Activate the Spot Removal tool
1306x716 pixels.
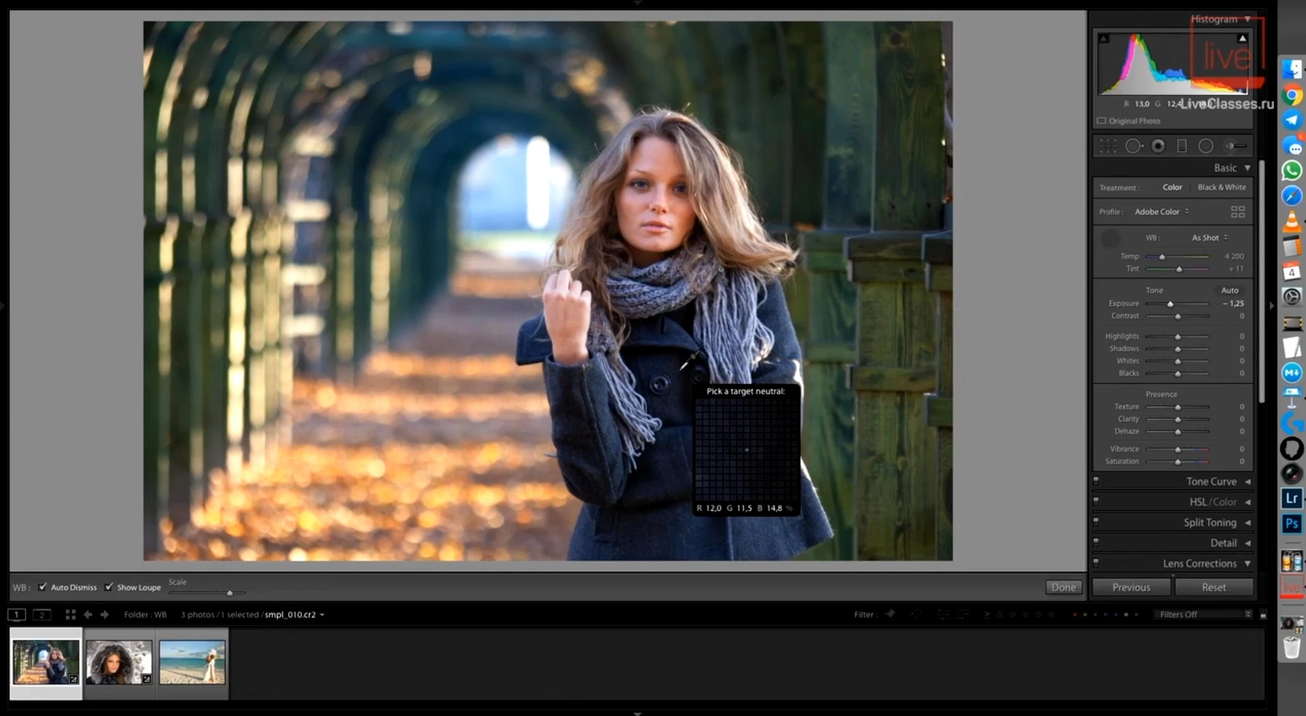pos(1133,146)
